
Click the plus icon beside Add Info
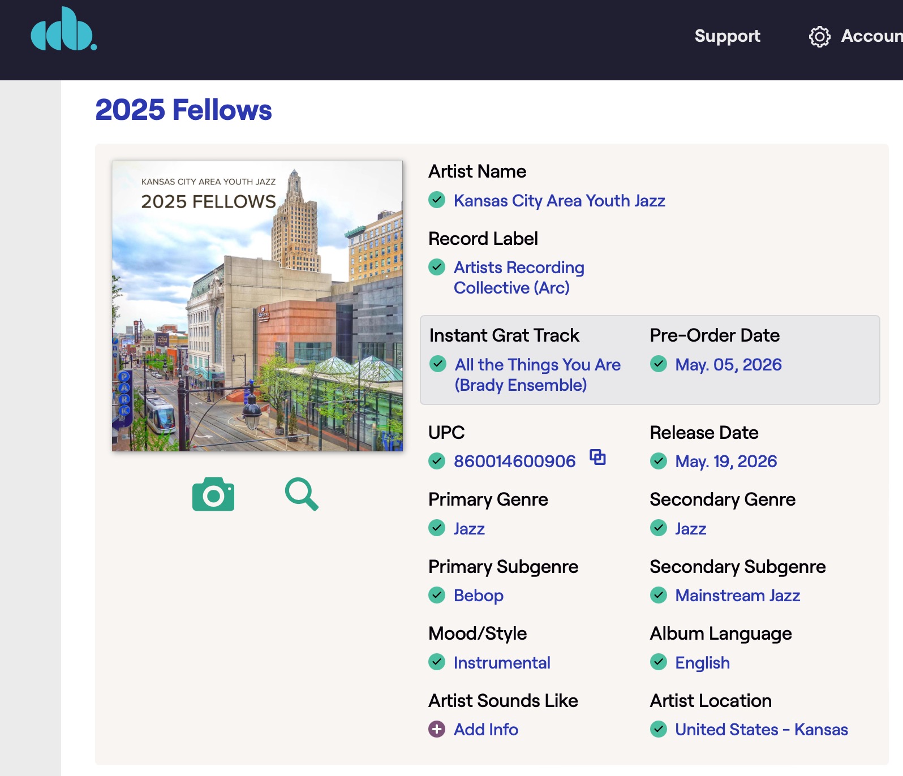coord(437,729)
